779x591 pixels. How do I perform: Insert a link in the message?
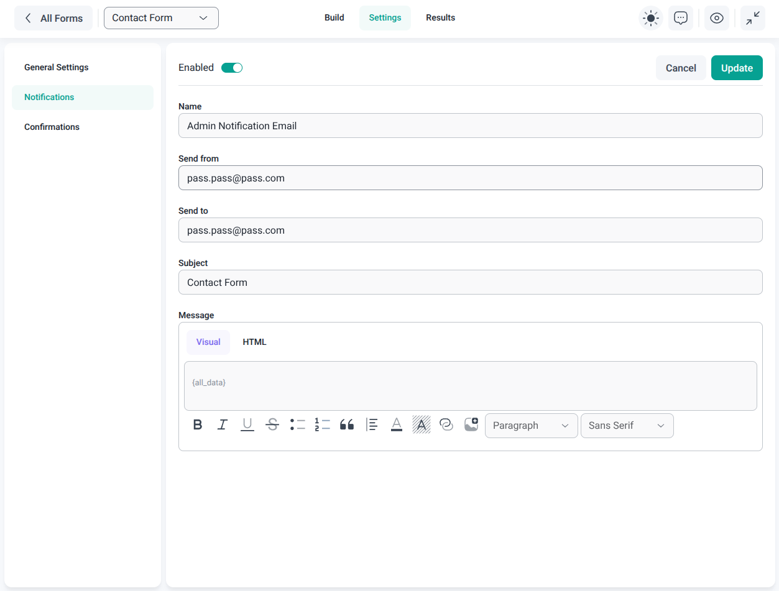[446, 425]
